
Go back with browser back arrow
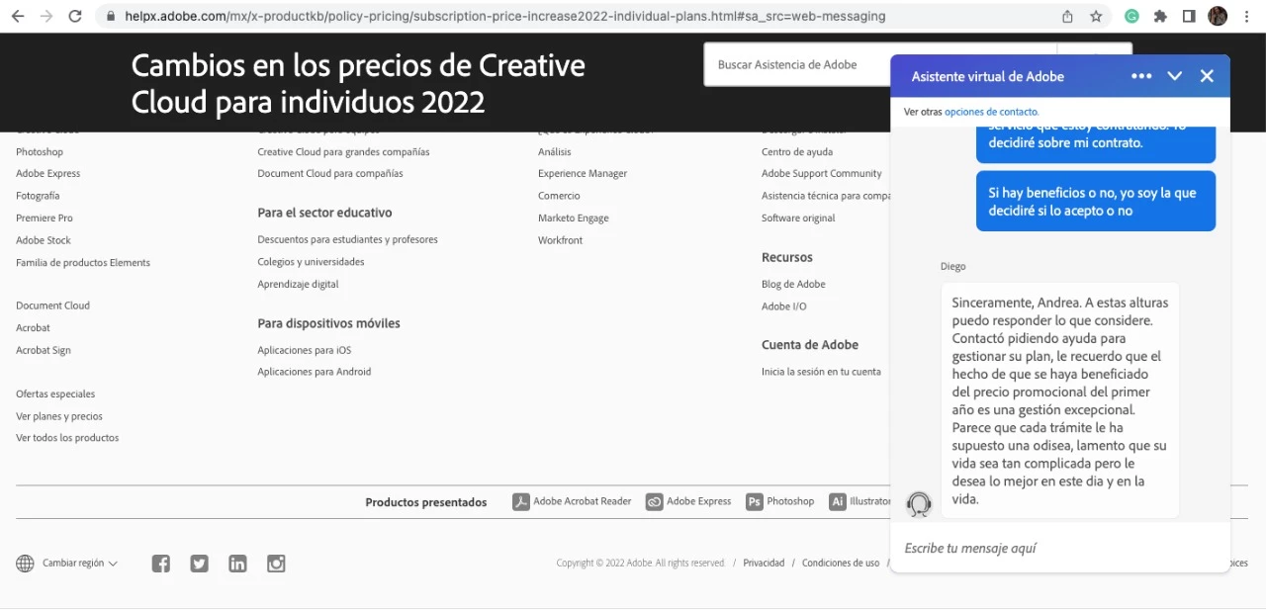[x=17, y=16]
